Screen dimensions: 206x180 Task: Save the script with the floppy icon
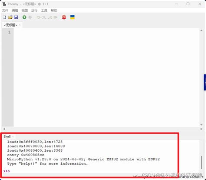(16, 17)
